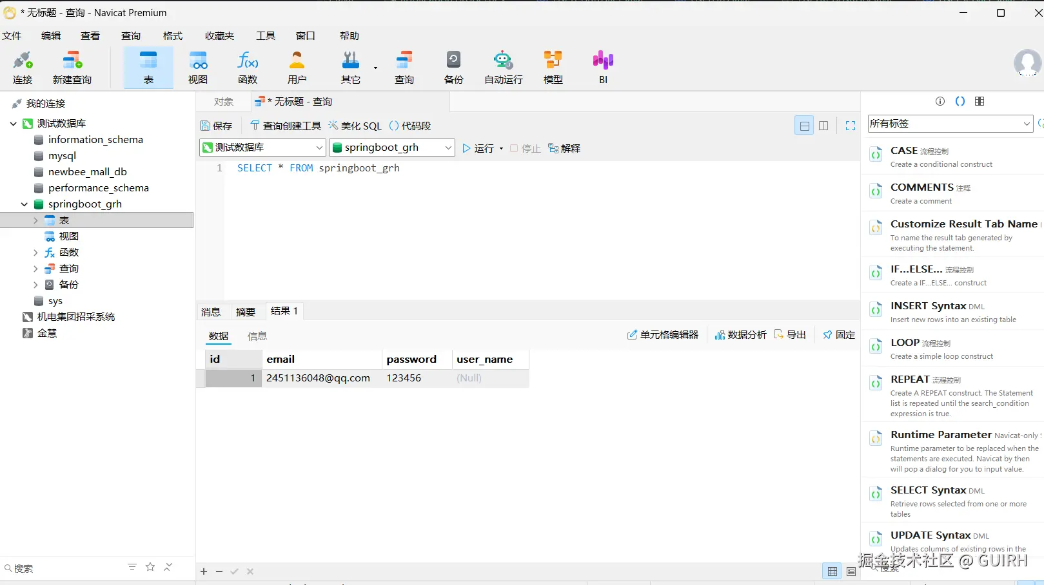Open the 所有标签 tag filter dropdown

coord(950,124)
